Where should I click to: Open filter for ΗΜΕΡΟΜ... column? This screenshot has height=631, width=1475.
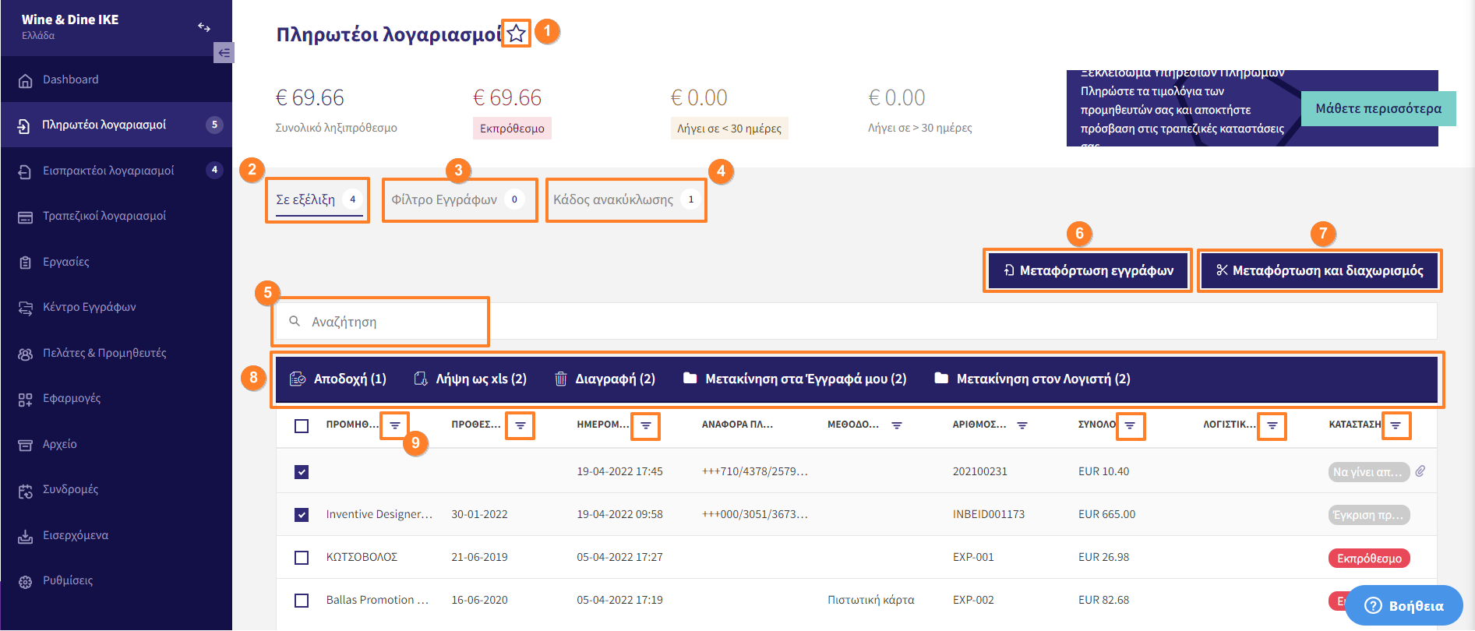(x=645, y=425)
